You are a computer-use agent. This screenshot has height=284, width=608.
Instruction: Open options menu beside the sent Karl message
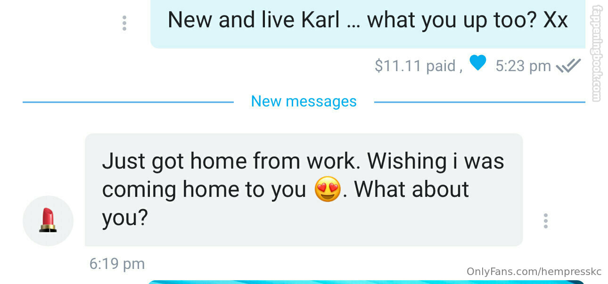click(124, 23)
